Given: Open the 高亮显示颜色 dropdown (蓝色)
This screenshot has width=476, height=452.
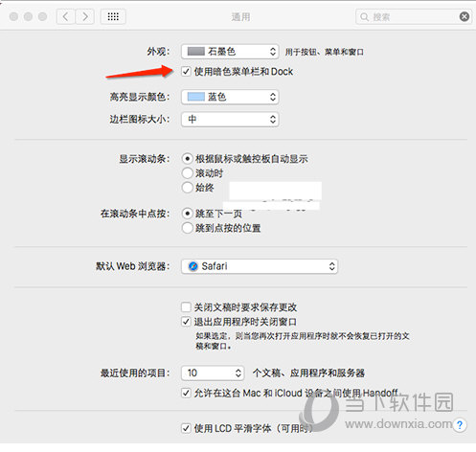Looking at the screenshot, I should coord(230,97).
